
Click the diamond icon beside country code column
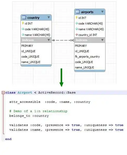23,29
